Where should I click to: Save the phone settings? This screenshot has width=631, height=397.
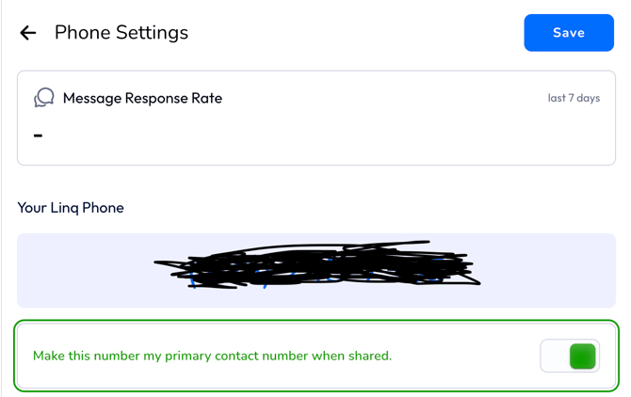click(568, 33)
